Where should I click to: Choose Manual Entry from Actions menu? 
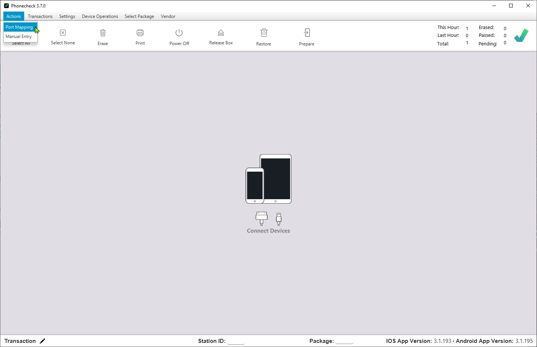[x=19, y=36]
